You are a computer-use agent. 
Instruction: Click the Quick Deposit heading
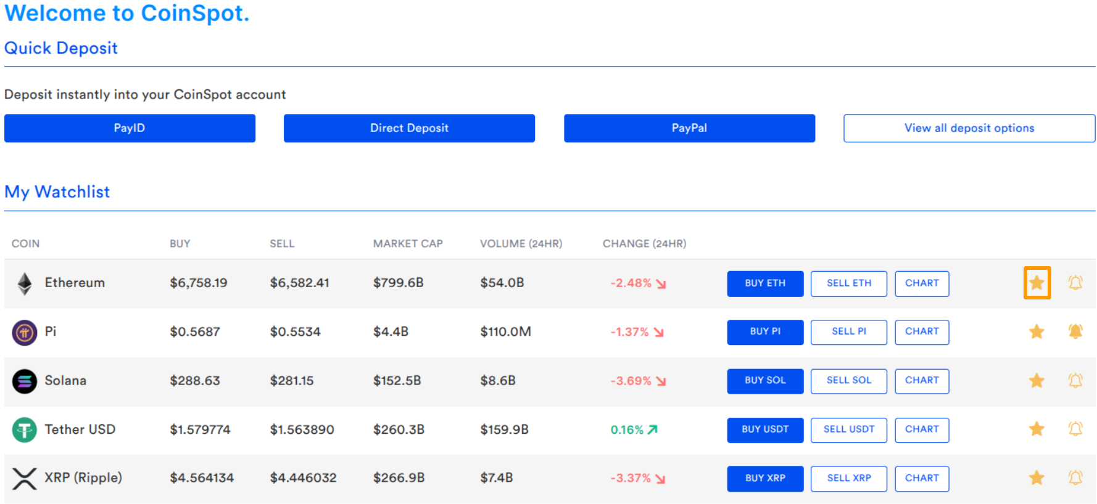point(61,48)
